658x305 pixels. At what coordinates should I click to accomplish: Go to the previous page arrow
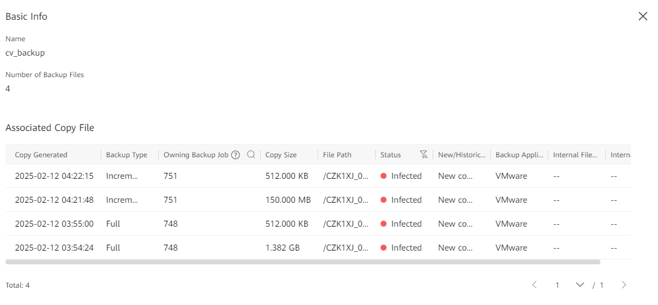[535, 285]
